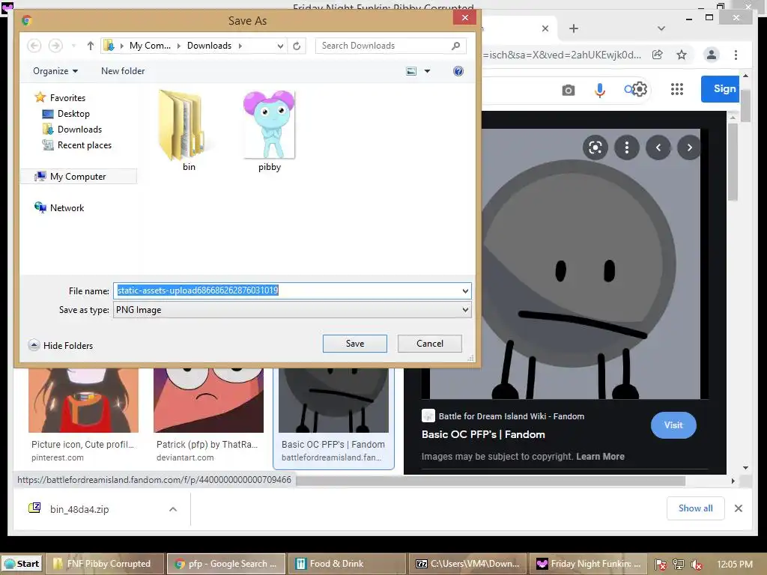This screenshot has width=767, height=575.
Task: Create a New folder
Action: click(123, 71)
